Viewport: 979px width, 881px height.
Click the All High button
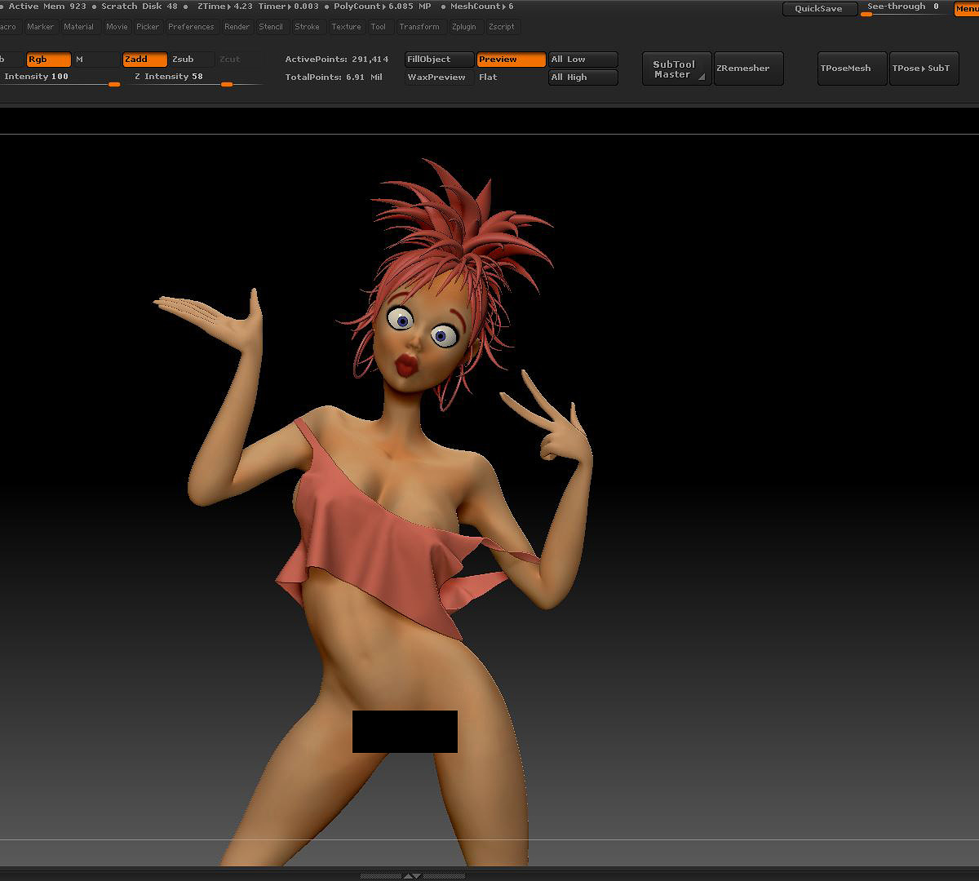pos(583,77)
